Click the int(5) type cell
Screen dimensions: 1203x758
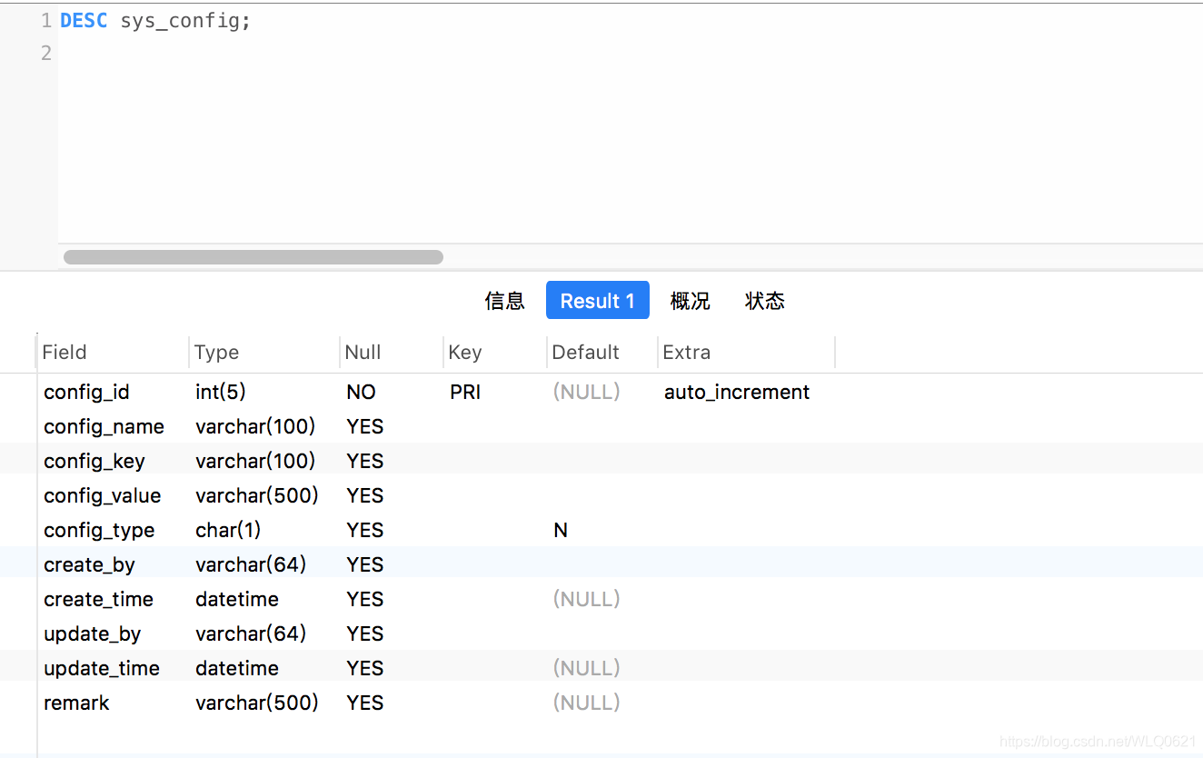click(221, 392)
